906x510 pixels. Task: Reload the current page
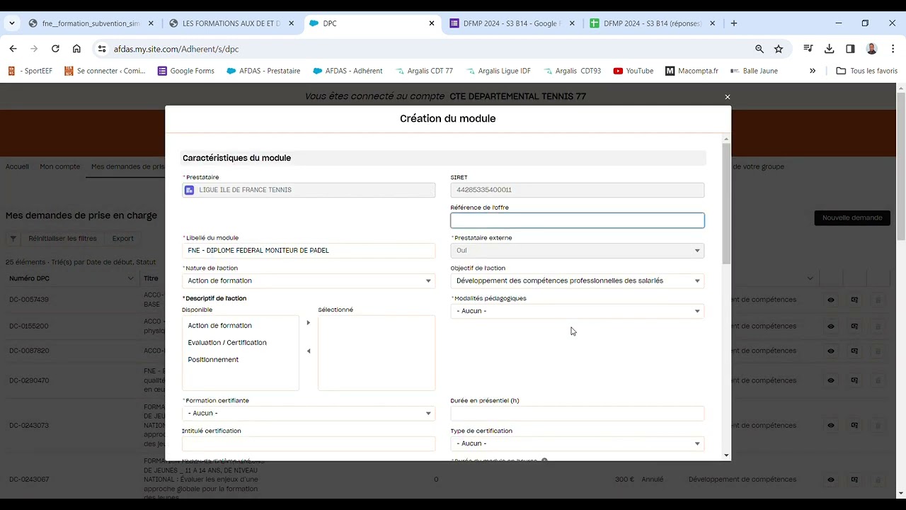pos(55,49)
